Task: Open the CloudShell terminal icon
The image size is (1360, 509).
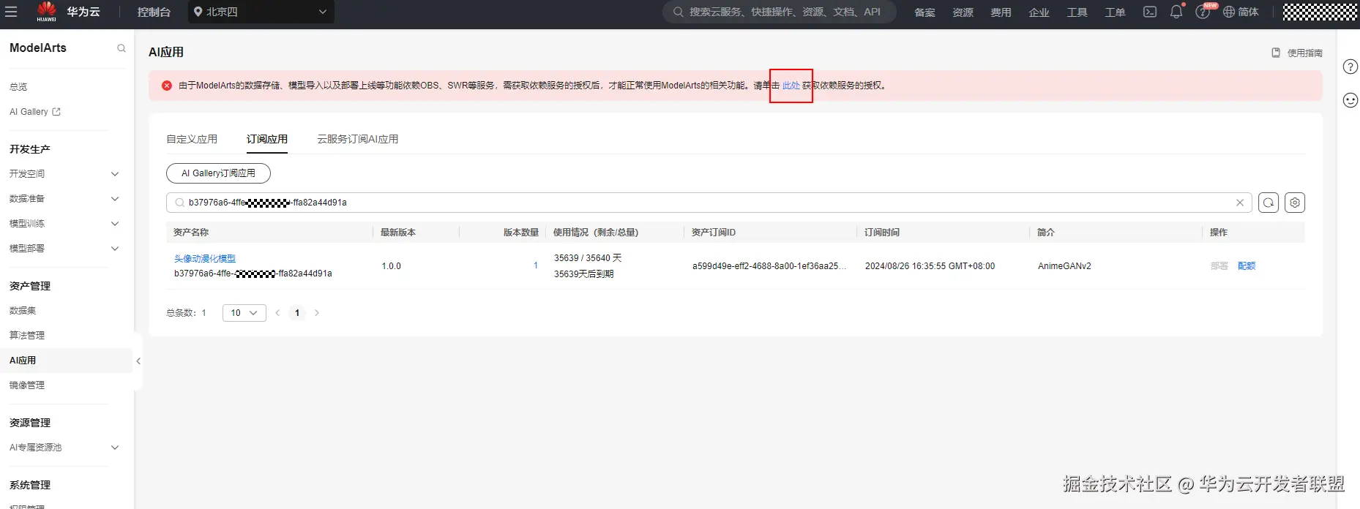Action: coord(1150,12)
